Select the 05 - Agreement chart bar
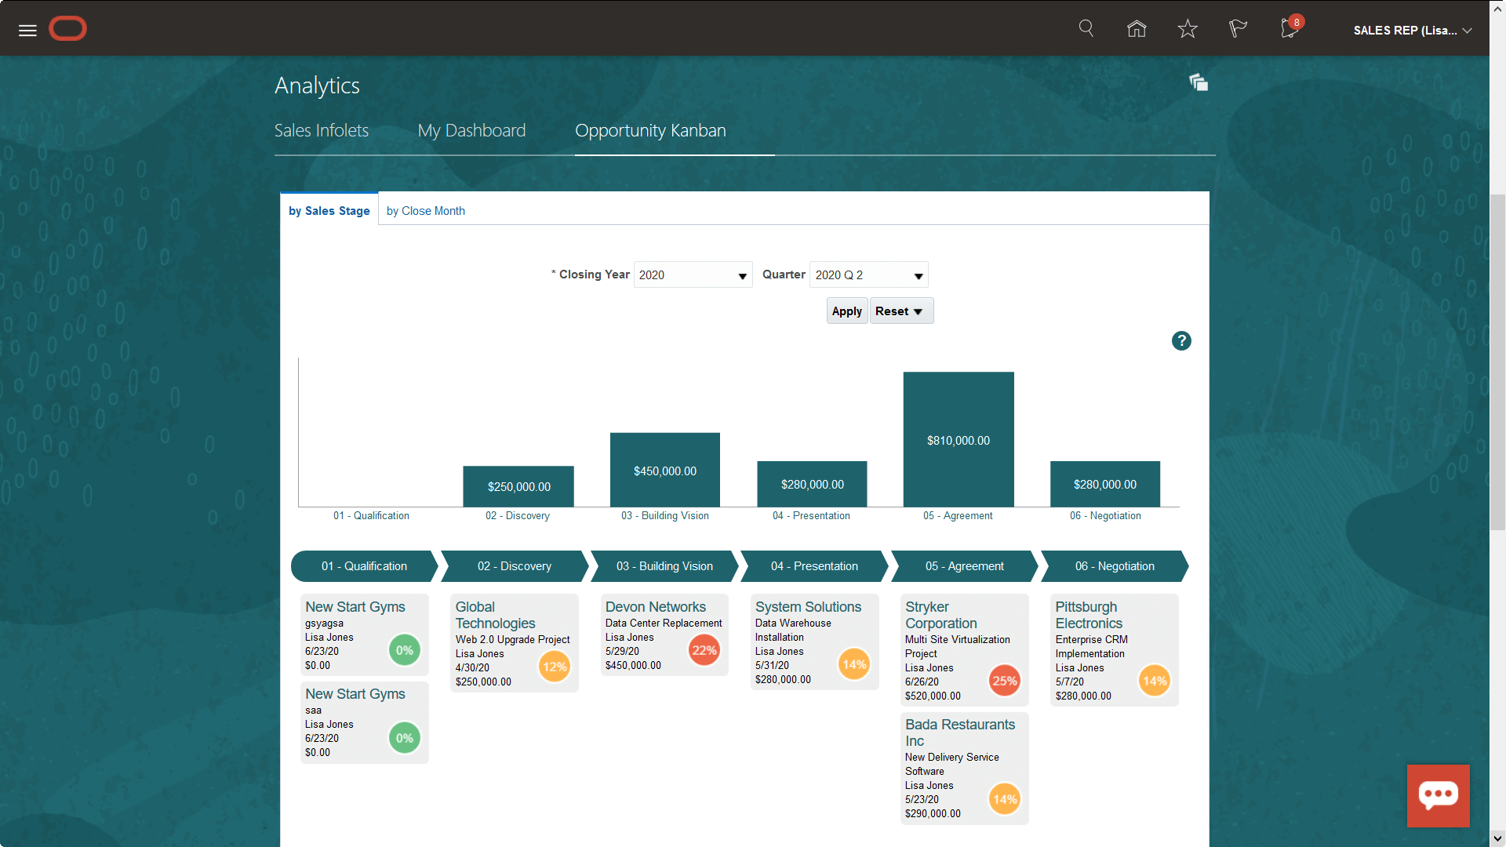This screenshot has width=1506, height=847. (958, 439)
